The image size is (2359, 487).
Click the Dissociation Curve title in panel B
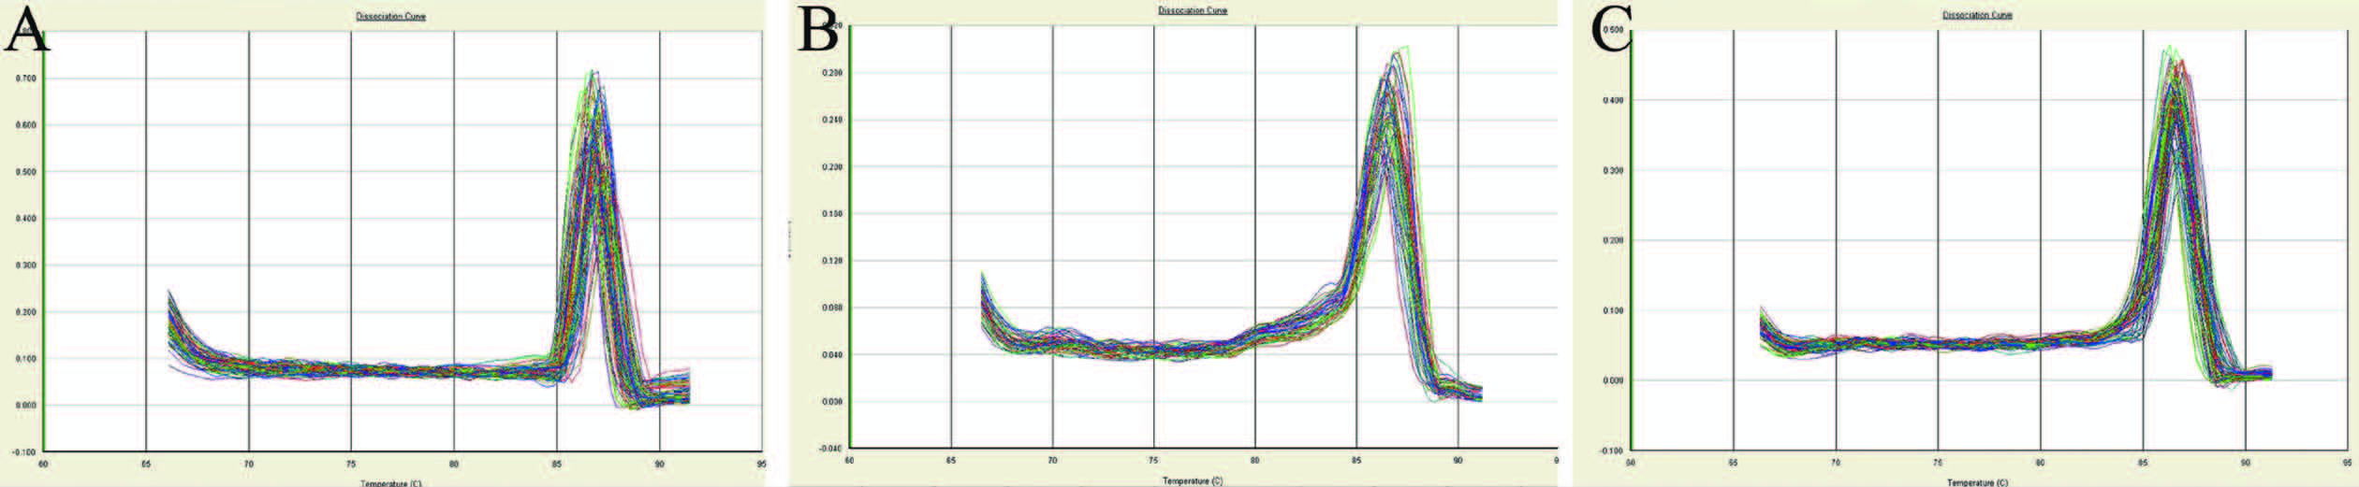[x=1192, y=10]
